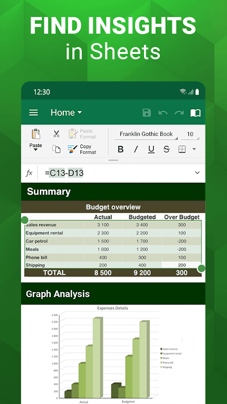This screenshot has width=227, height=404.
Task: Toggle Bold text formatting
Action: [120, 149]
